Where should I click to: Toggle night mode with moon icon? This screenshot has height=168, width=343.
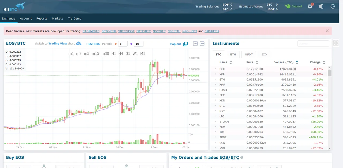click(321, 6)
